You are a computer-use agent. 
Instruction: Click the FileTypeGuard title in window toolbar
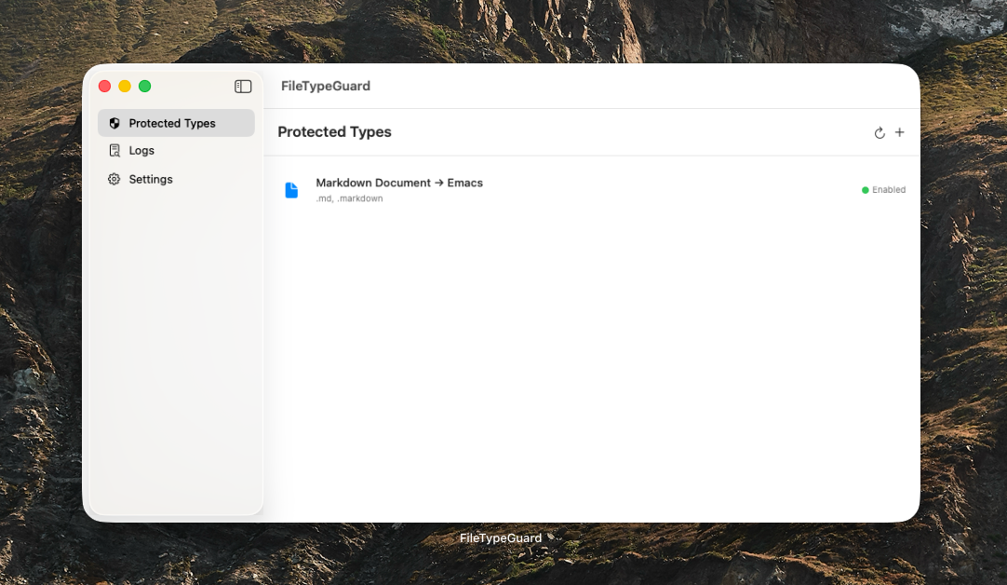tap(326, 86)
